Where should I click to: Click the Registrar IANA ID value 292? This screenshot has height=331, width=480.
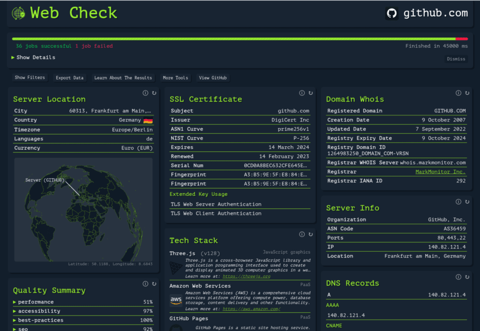pos(461,181)
